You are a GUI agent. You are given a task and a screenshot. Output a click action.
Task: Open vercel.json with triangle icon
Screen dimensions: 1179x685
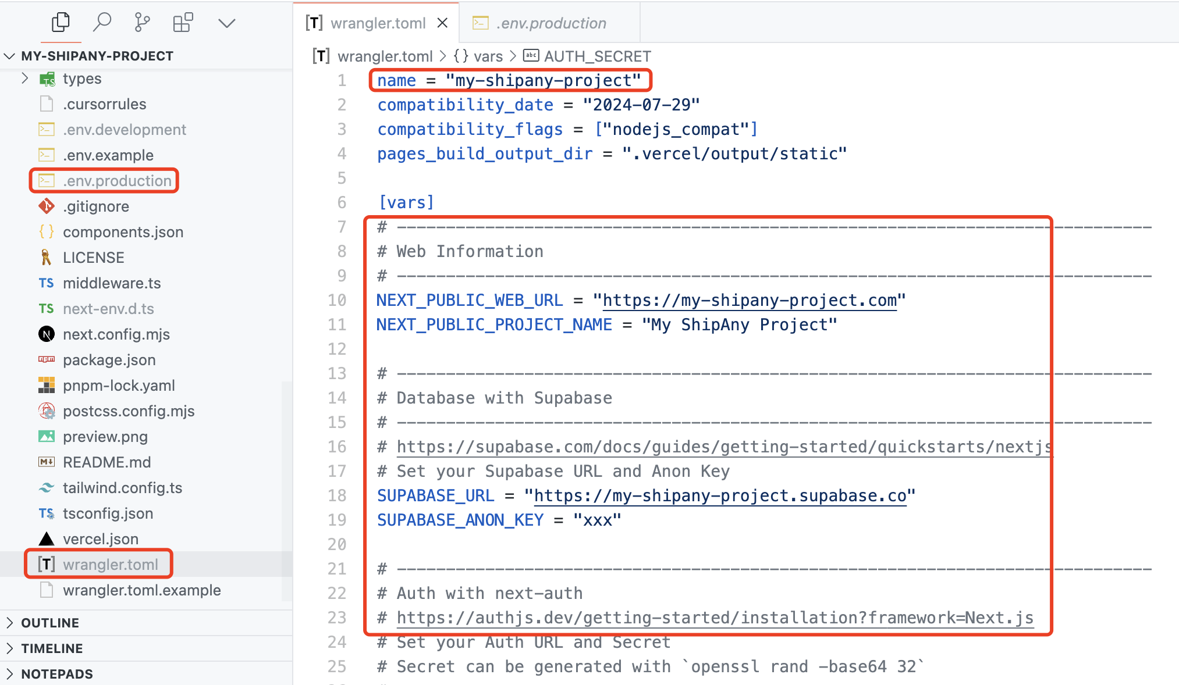pyautogui.click(x=100, y=539)
